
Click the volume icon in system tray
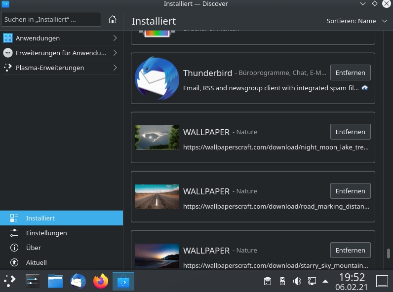click(297, 281)
